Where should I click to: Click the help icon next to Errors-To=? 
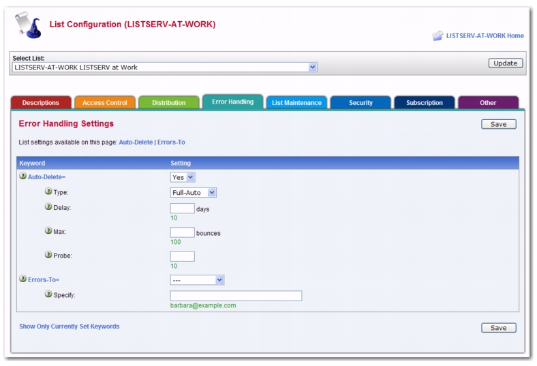tap(23, 279)
